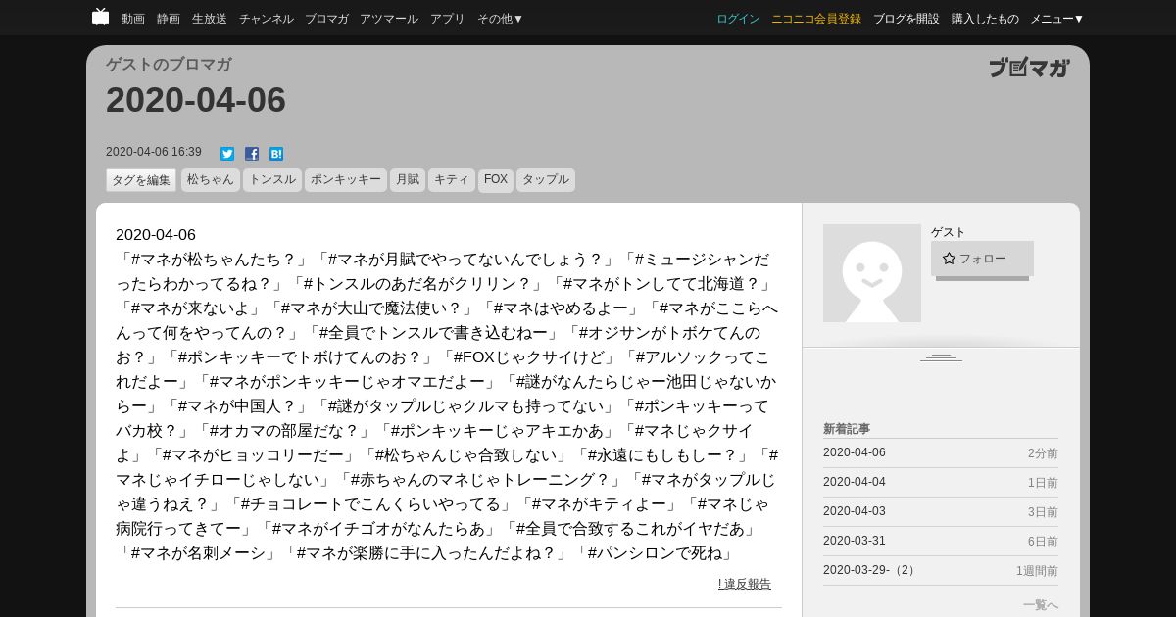Select the 松ちゃん tag
Image resolution: width=1176 pixels, height=617 pixels.
tap(211, 180)
